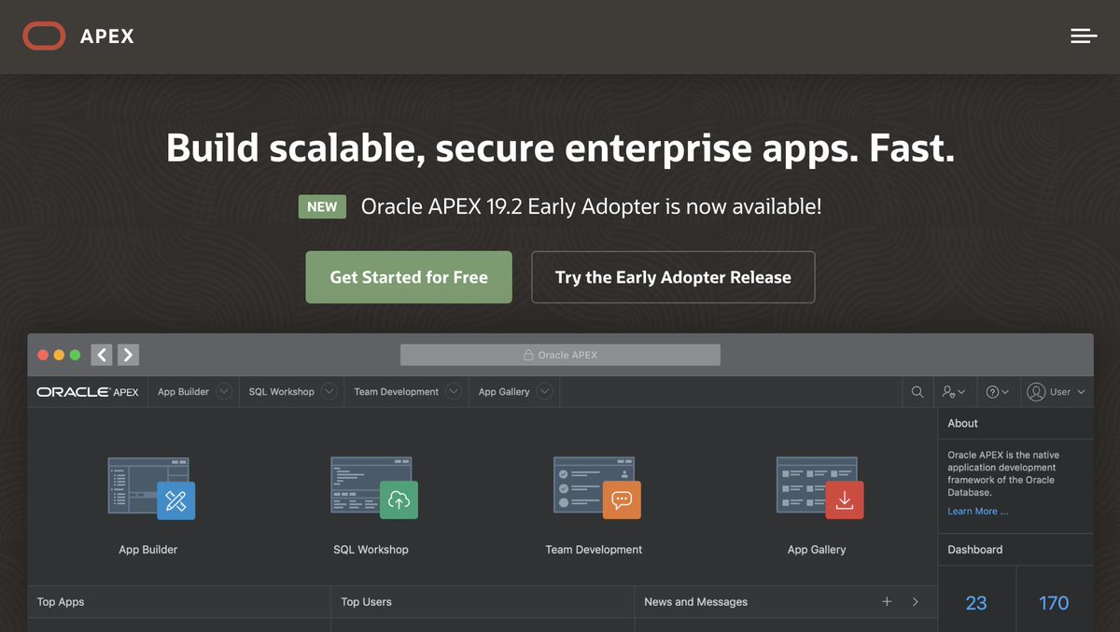This screenshot has height=632, width=1120.
Task: Open the App Builder menu item
Action: point(183,392)
